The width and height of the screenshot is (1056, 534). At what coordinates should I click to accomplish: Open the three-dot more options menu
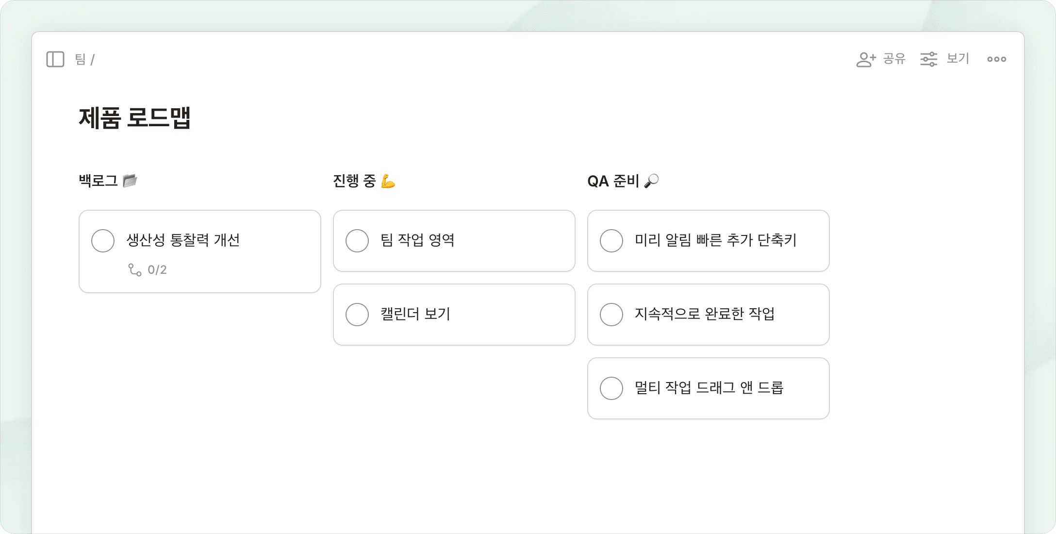(x=997, y=59)
